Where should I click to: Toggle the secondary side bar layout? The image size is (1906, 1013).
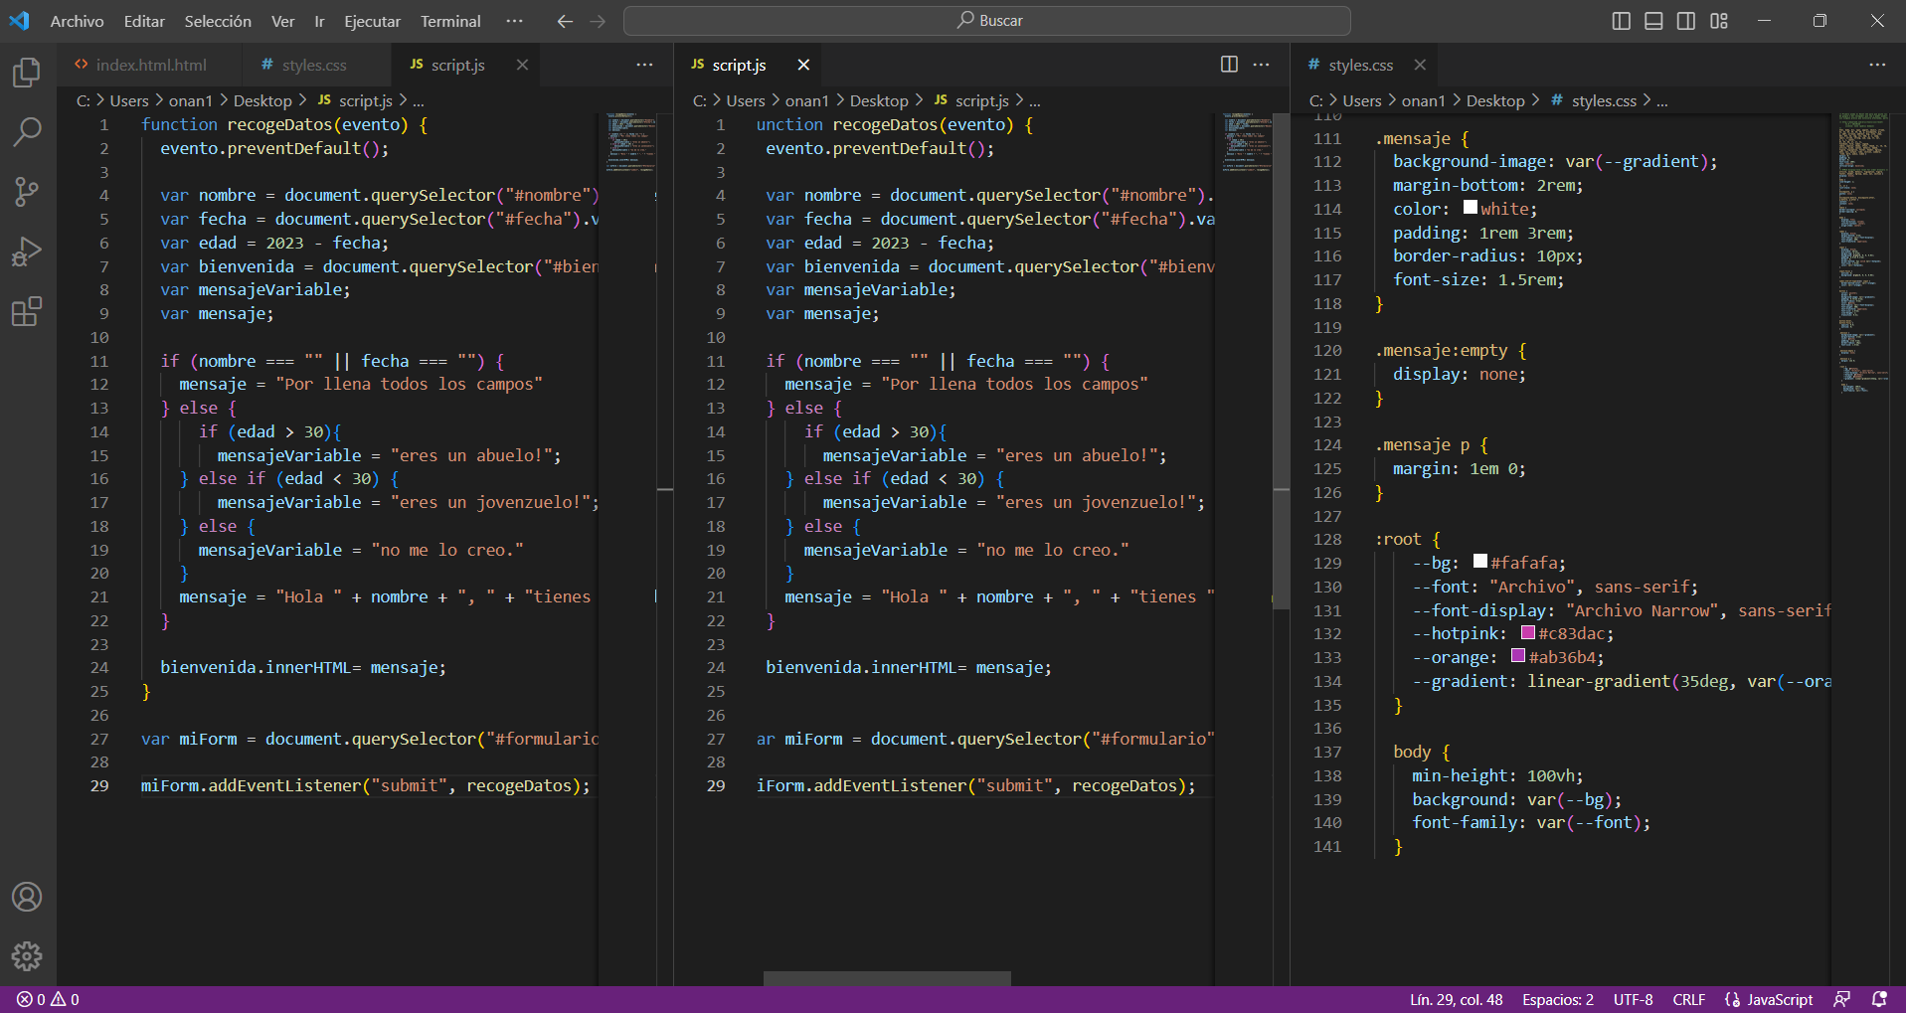pos(1686,21)
